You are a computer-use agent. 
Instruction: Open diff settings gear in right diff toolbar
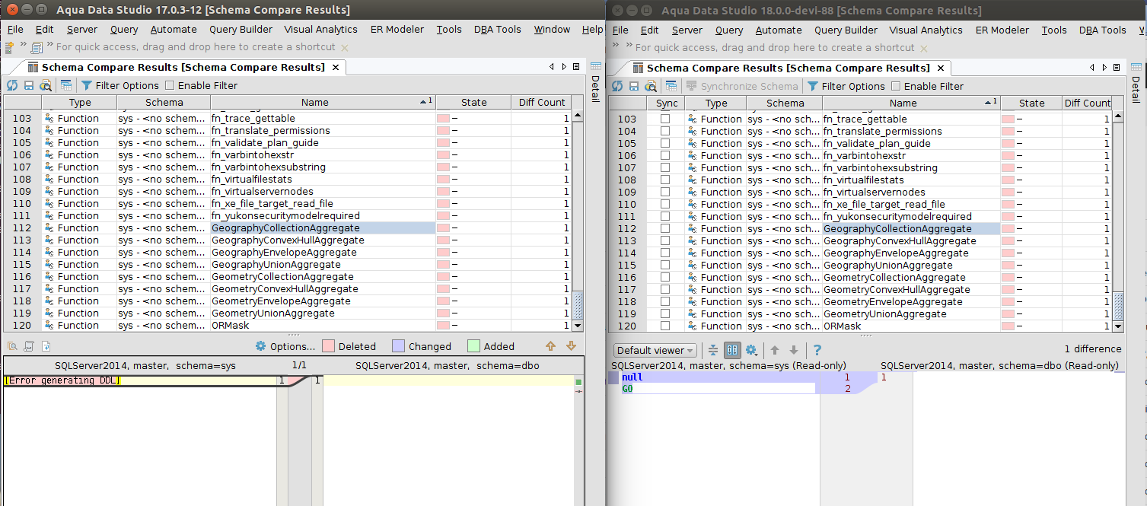751,350
